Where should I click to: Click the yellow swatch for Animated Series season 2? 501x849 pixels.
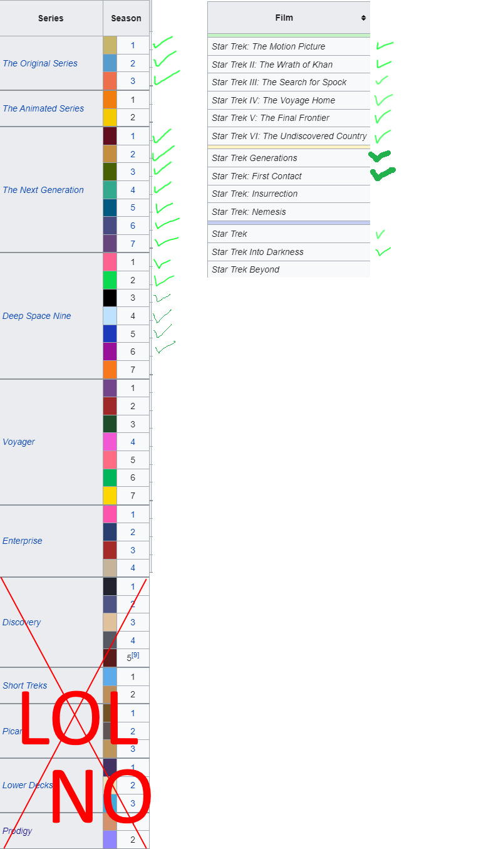pos(110,117)
